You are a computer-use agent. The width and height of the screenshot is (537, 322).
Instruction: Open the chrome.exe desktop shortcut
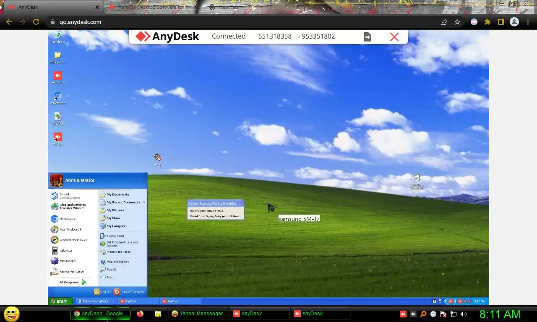[57, 98]
